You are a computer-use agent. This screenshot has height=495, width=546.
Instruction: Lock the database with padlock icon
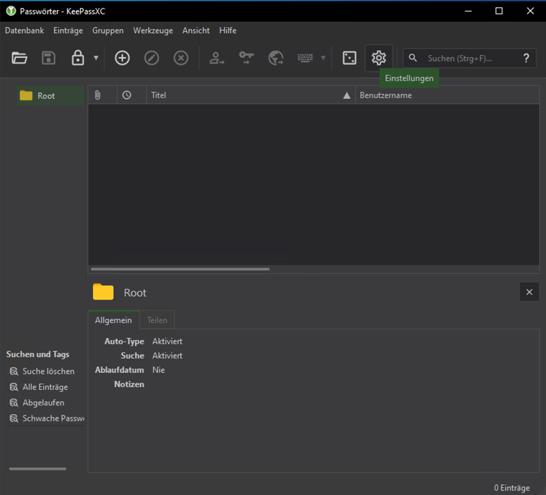click(x=77, y=58)
